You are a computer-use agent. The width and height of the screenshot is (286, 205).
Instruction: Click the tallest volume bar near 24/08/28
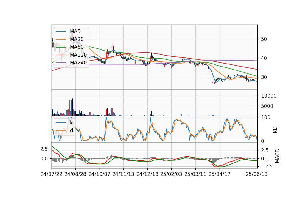[73, 107]
